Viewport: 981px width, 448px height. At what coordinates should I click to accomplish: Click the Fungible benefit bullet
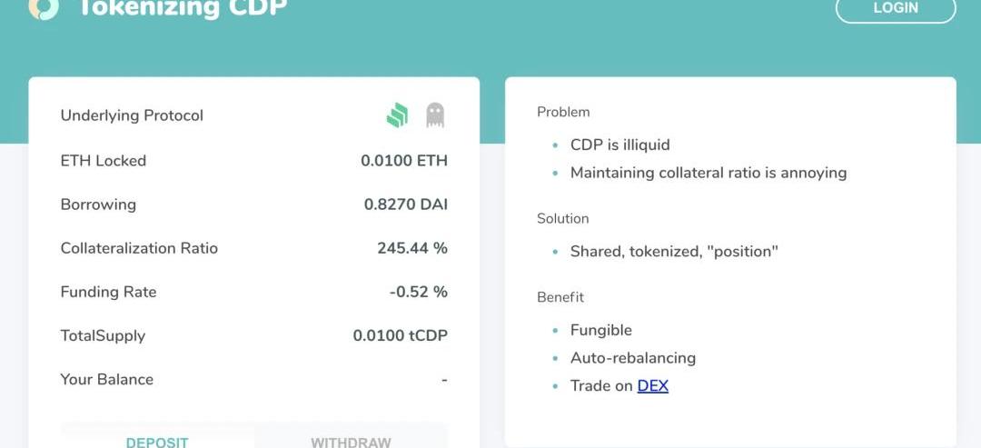pos(601,330)
